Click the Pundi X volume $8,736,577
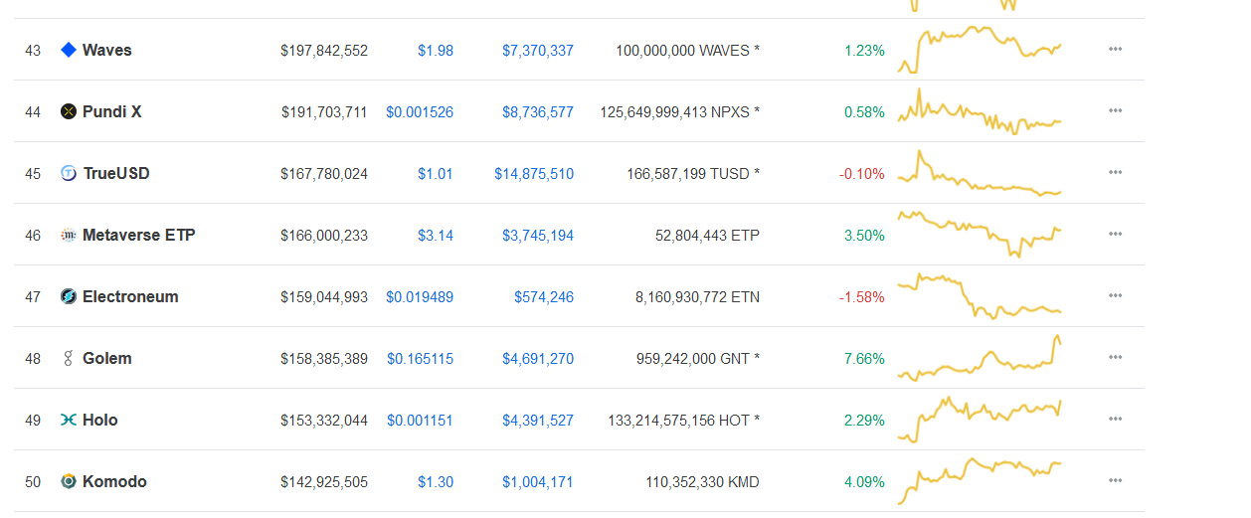This screenshot has width=1251, height=518. coord(538,111)
